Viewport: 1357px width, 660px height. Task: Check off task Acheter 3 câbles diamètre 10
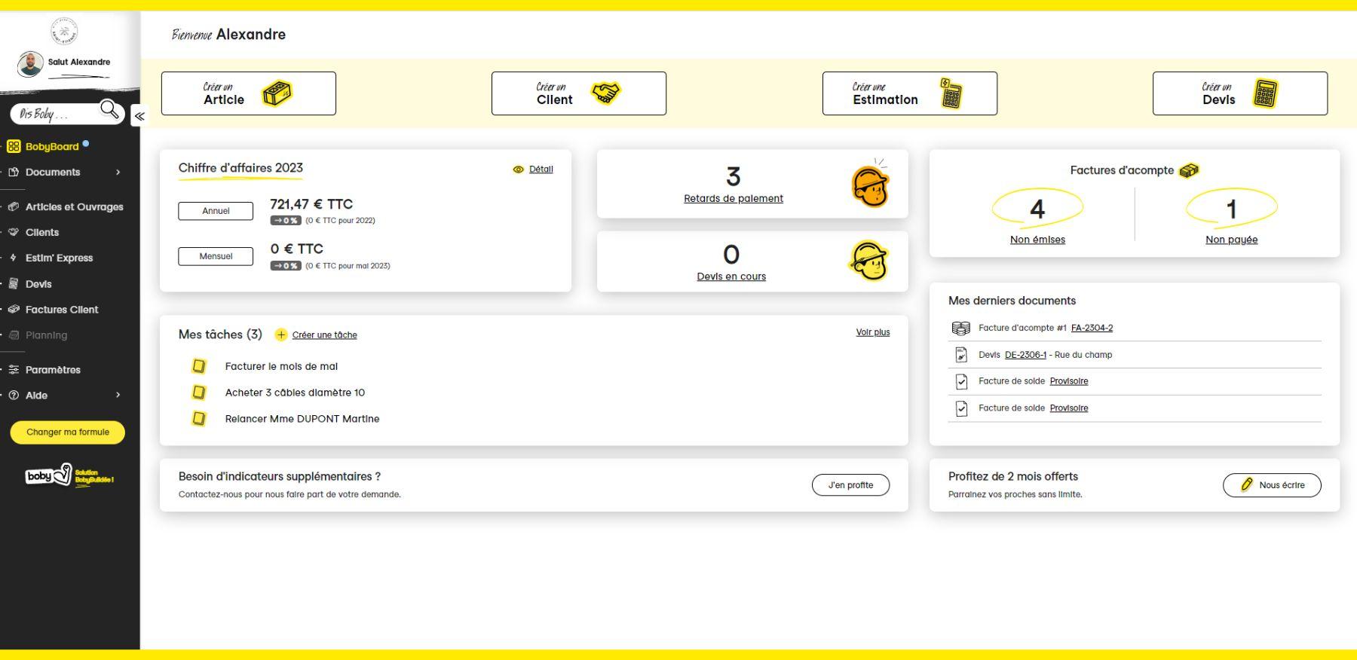[x=198, y=393]
